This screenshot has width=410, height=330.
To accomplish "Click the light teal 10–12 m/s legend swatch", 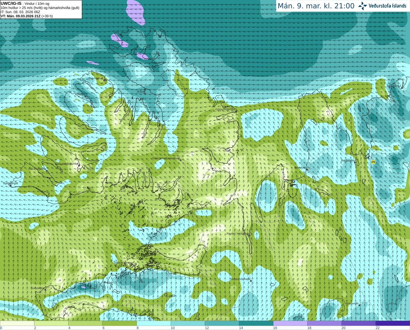I will (x=188, y=323).
